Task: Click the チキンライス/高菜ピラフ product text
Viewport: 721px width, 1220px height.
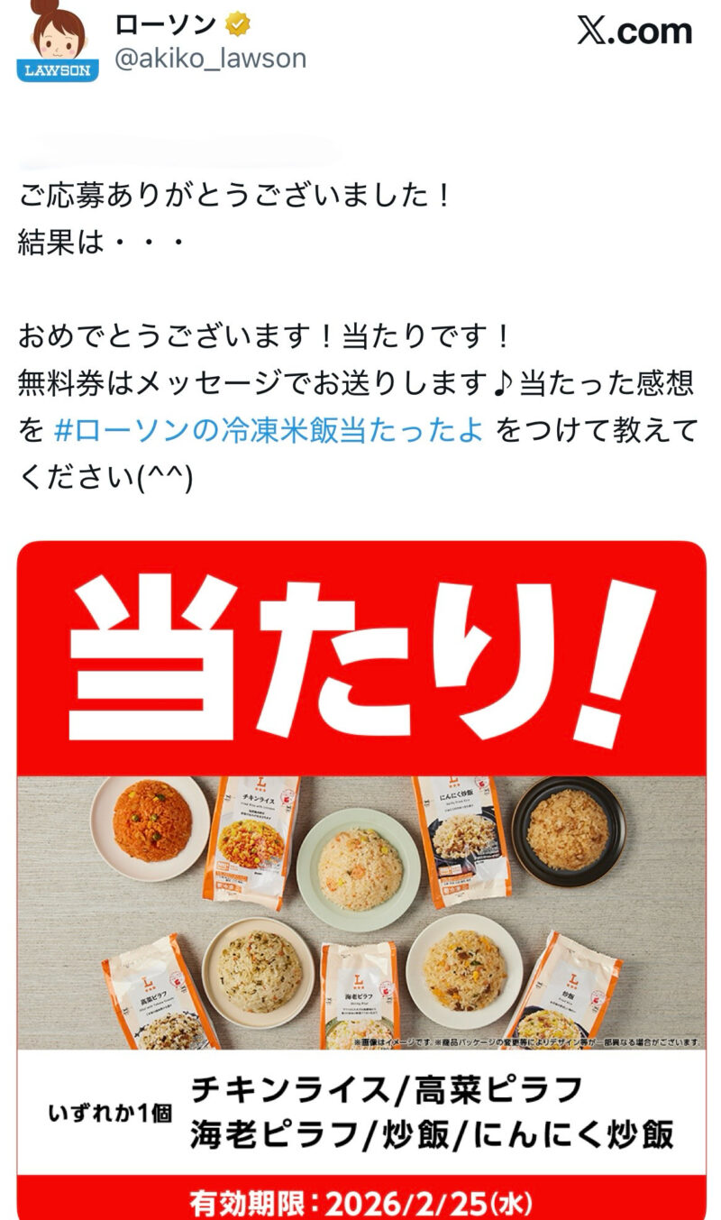Action: 388,1091
